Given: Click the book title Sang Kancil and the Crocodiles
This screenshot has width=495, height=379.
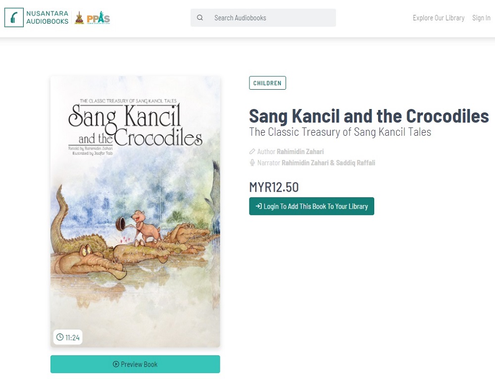Looking at the screenshot, I should point(368,116).
